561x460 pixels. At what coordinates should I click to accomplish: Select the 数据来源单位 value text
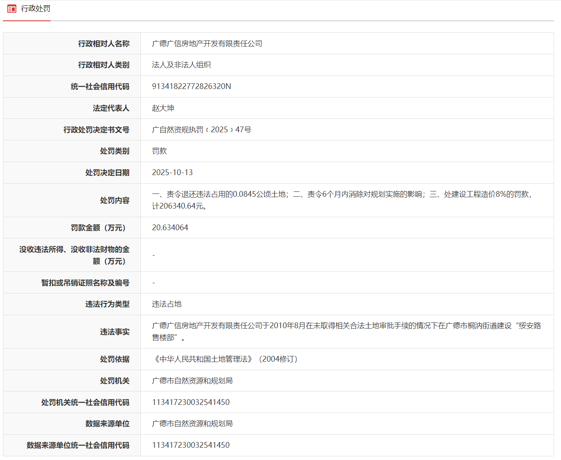192,424
